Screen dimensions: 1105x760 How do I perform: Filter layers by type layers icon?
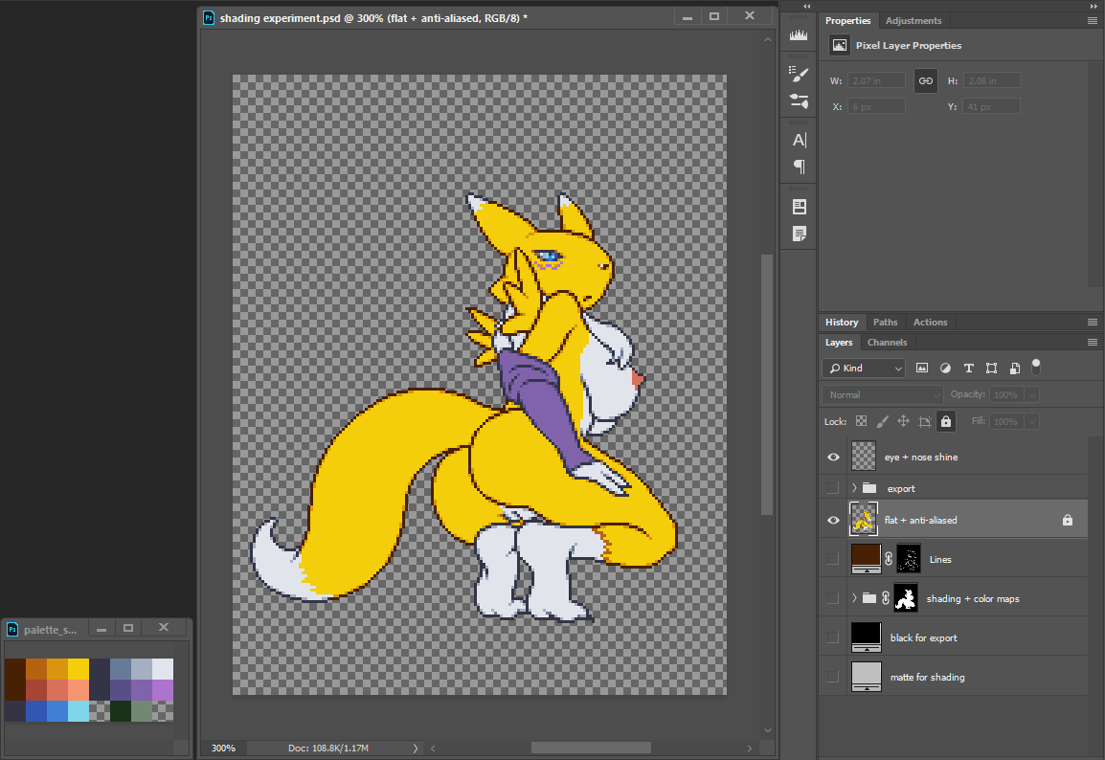tap(968, 368)
